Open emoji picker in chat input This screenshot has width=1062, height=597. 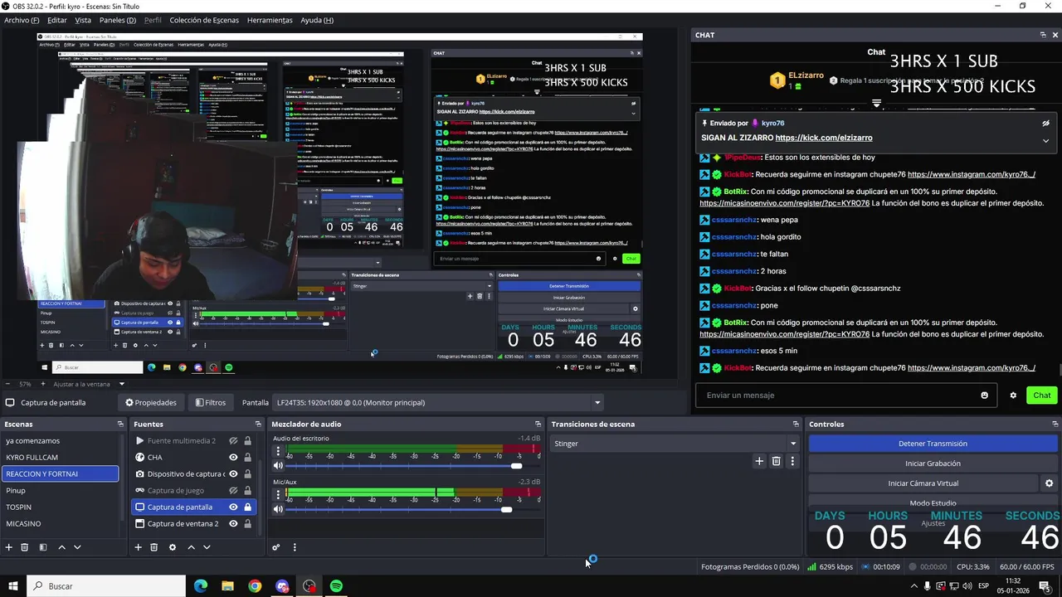tap(985, 396)
